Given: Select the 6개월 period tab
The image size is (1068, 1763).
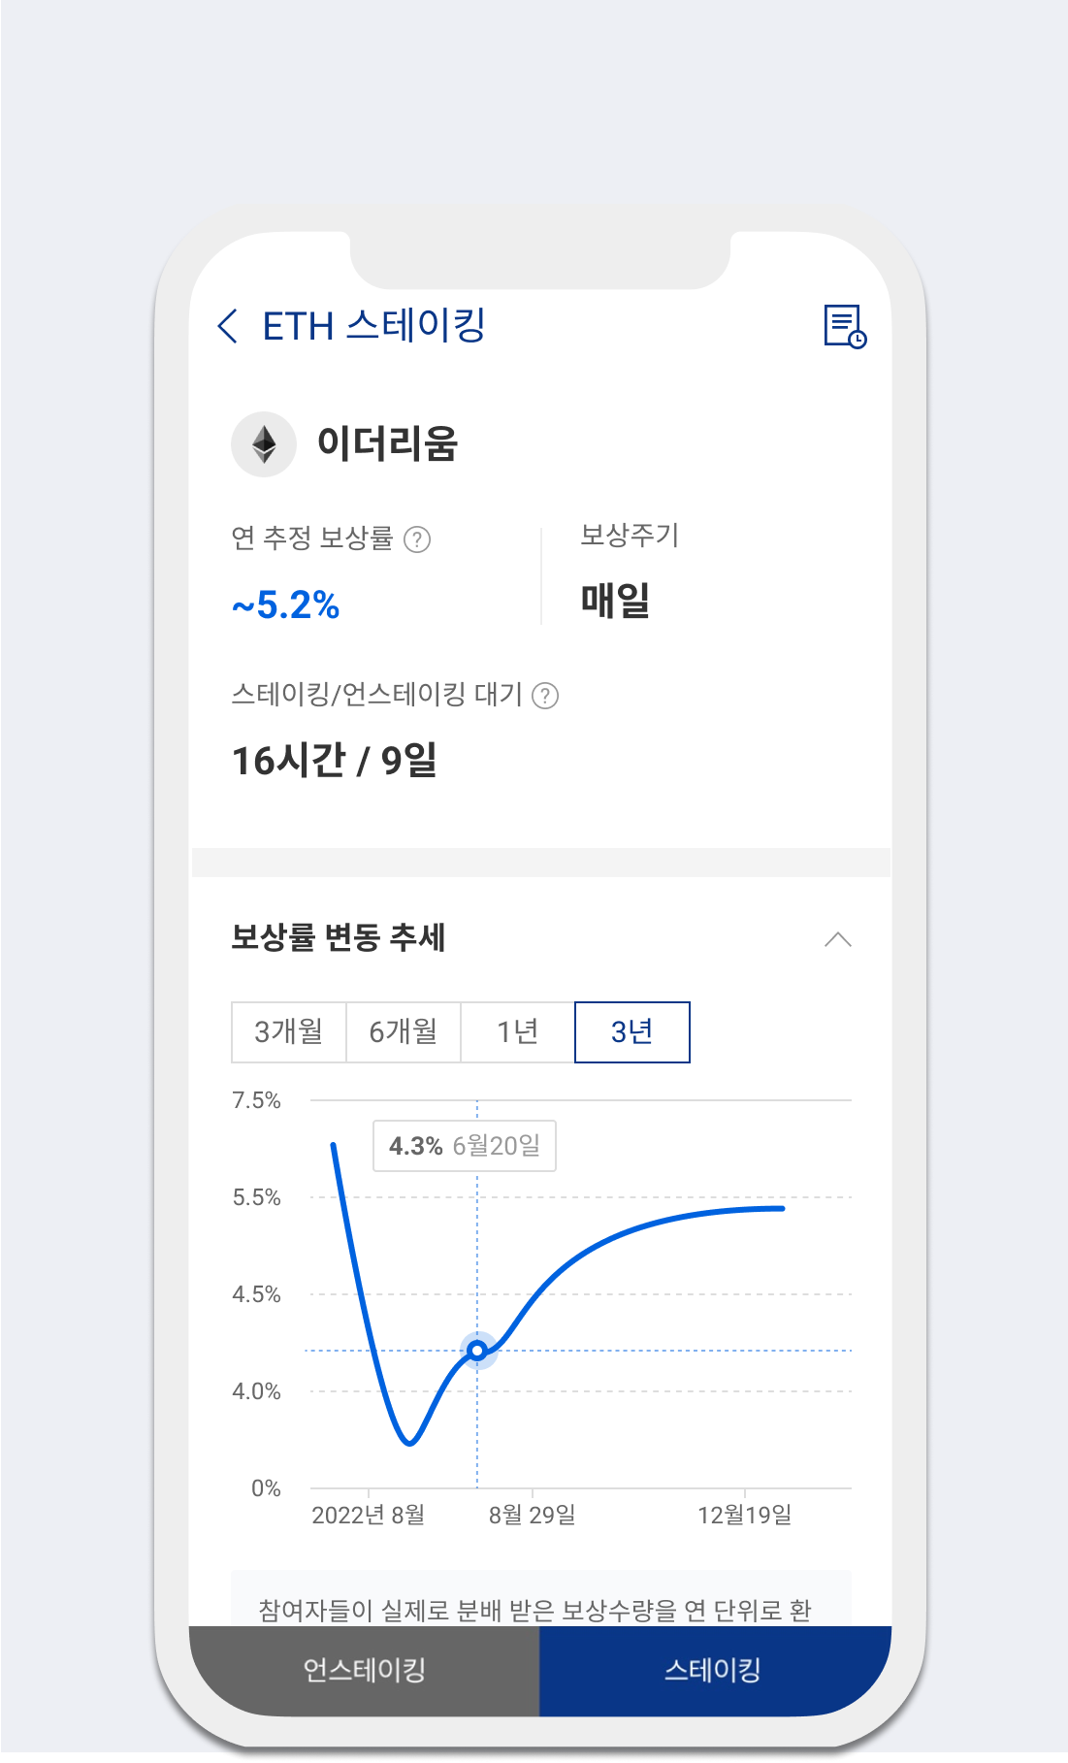Looking at the screenshot, I should [403, 1031].
